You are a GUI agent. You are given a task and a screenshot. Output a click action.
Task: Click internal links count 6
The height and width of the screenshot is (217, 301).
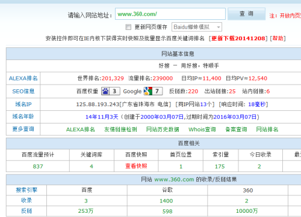(268, 91)
